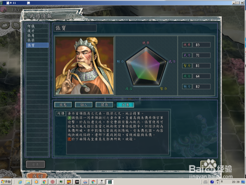
Task: Click the green 演 romance marker icon
Action: point(69,118)
